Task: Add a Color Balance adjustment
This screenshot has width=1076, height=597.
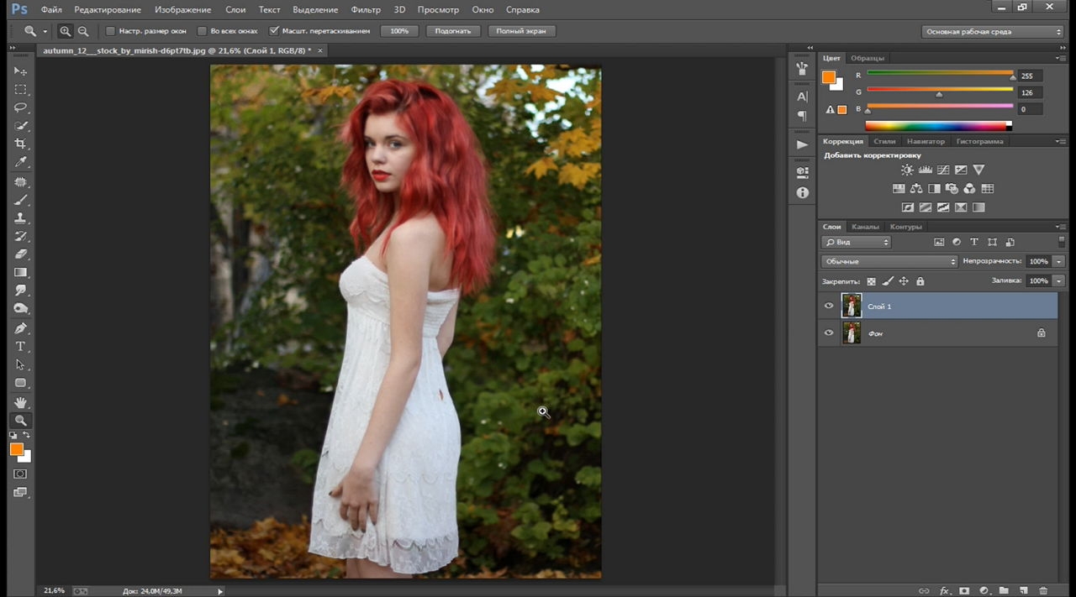Action: (x=916, y=189)
